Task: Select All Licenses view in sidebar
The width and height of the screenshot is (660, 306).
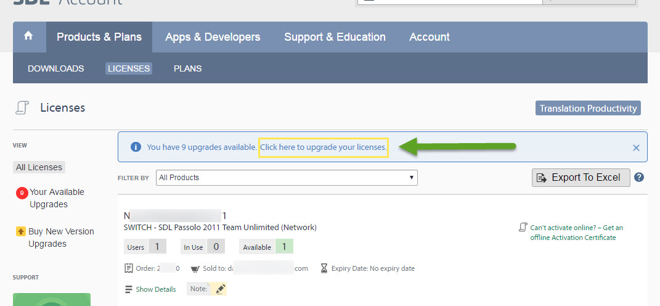Action: (39, 167)
